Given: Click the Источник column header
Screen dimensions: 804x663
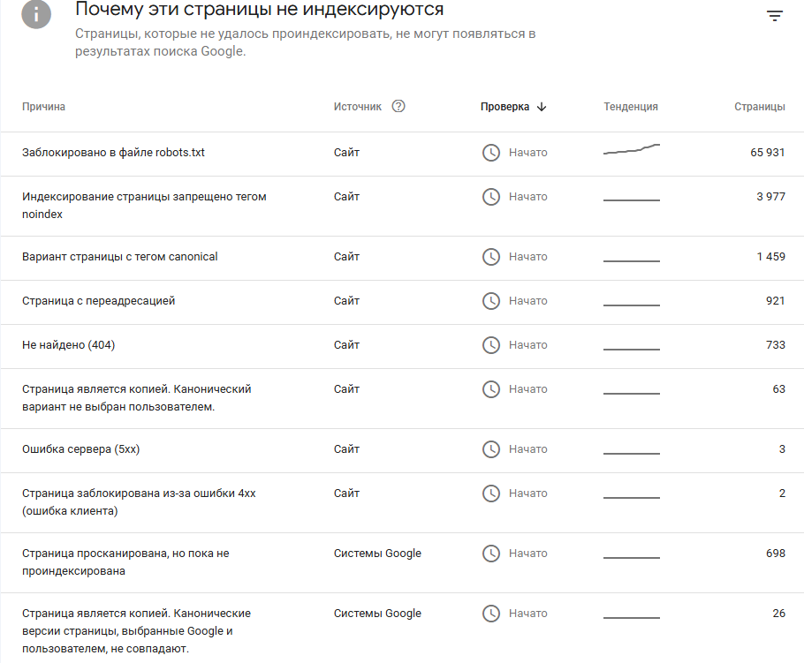Looking at the screenshot, I should click(x=358, y=107).
